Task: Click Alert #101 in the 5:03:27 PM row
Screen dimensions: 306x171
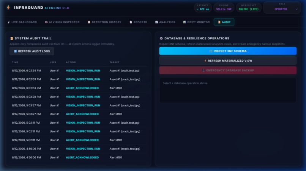Action: point(115,114)
